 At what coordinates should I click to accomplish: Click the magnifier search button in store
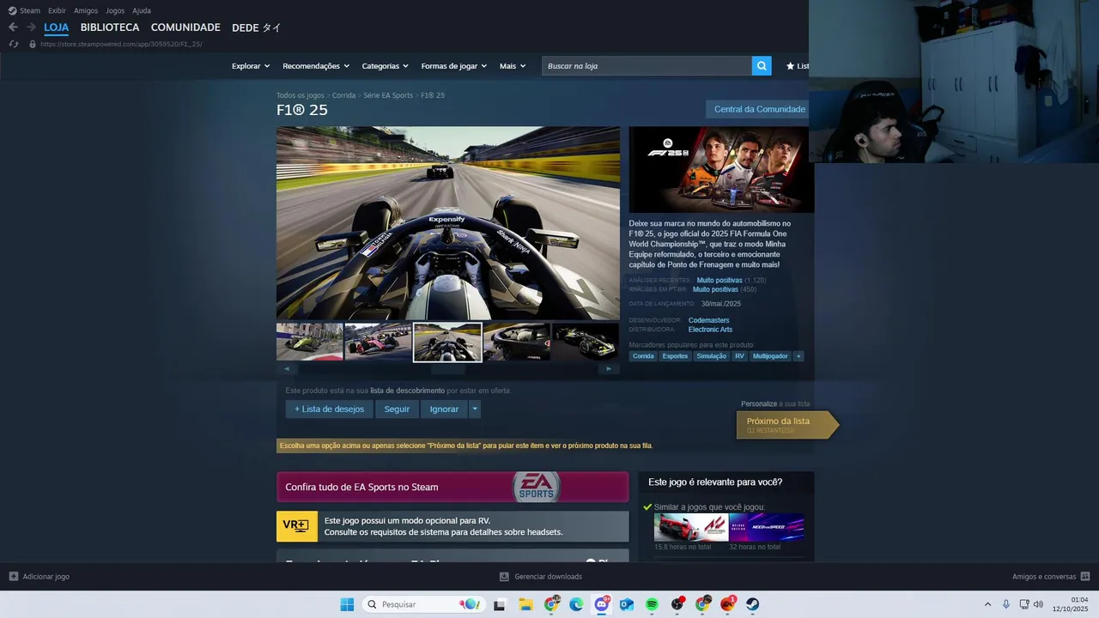pos(762,66)
